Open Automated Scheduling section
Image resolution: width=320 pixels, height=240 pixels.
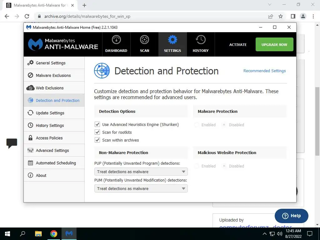(x=54, y=163)
